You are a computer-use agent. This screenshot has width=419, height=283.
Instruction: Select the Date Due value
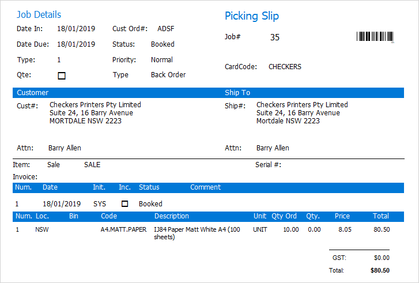(76, 44)
